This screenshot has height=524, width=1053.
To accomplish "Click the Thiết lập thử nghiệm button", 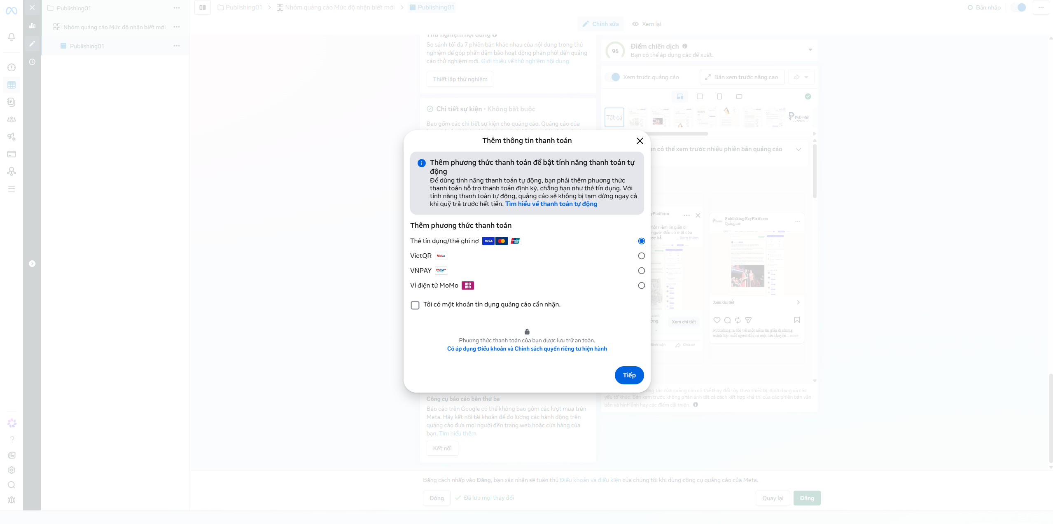I will (460, 79).
